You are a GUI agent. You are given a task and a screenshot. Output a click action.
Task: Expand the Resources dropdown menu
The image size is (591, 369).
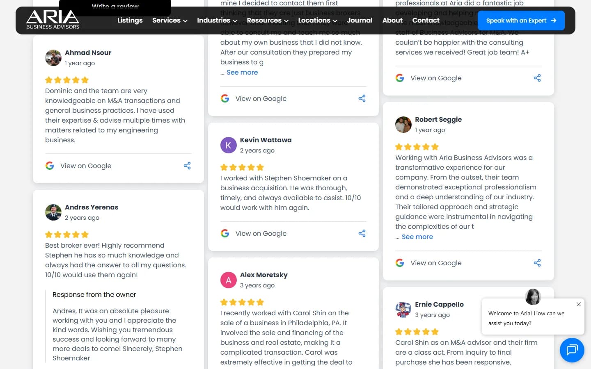pyautogui.click(x=267, y=20)
